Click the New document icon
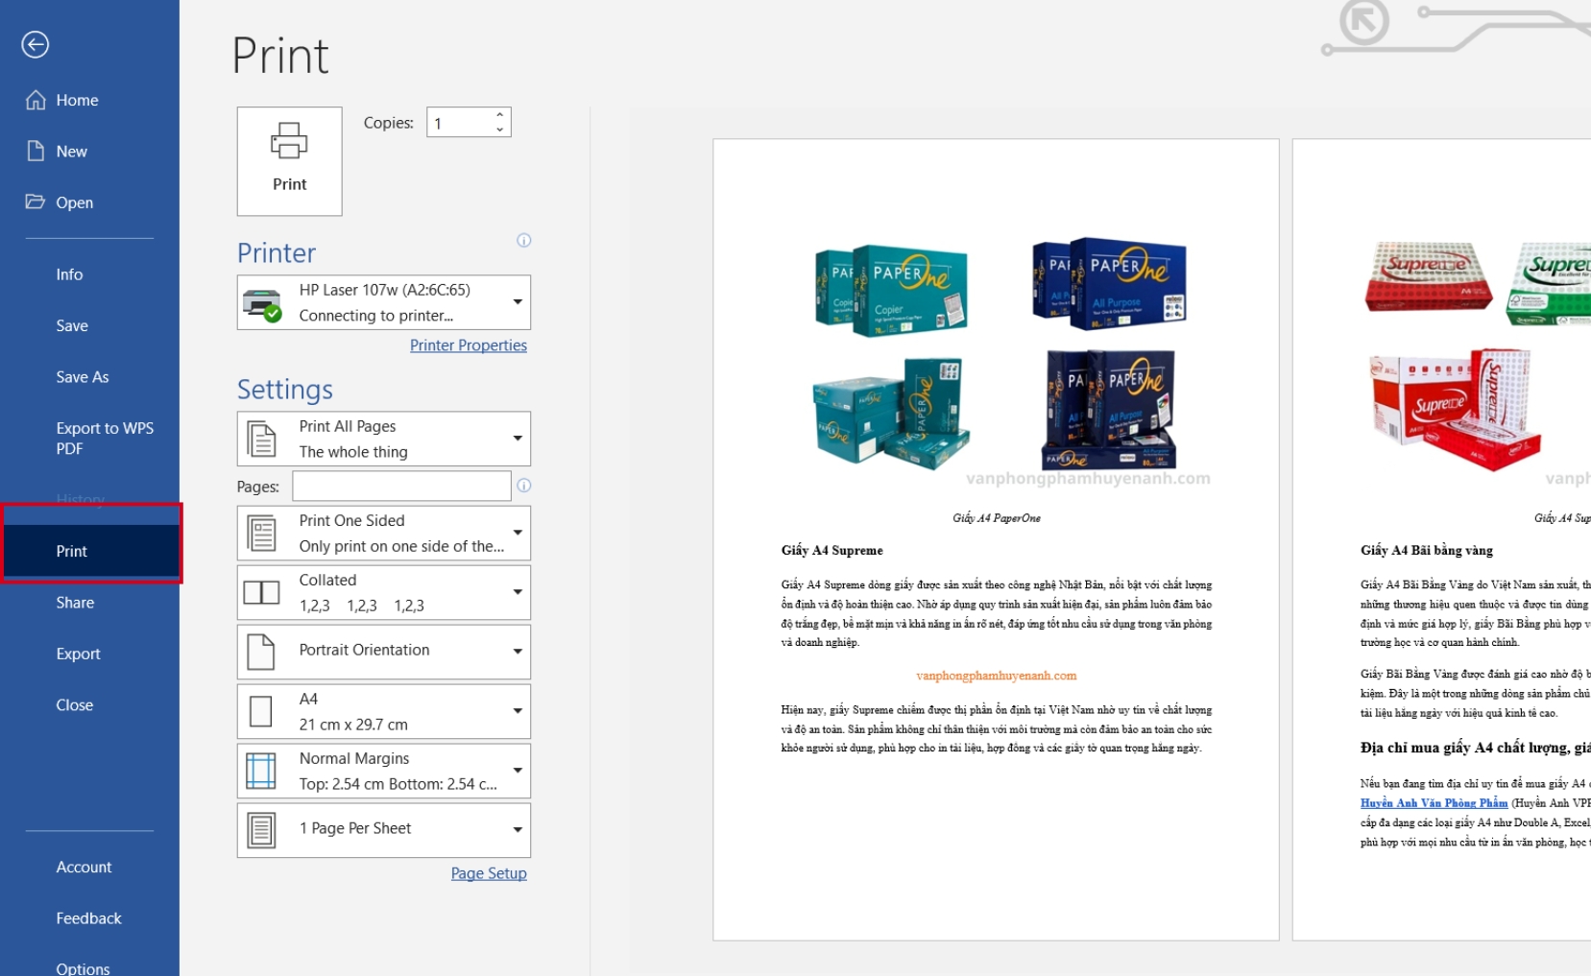 [36, 151]
